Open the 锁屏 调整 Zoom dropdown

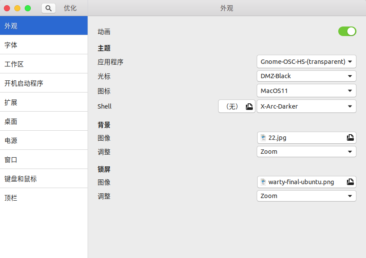(306, 196)
